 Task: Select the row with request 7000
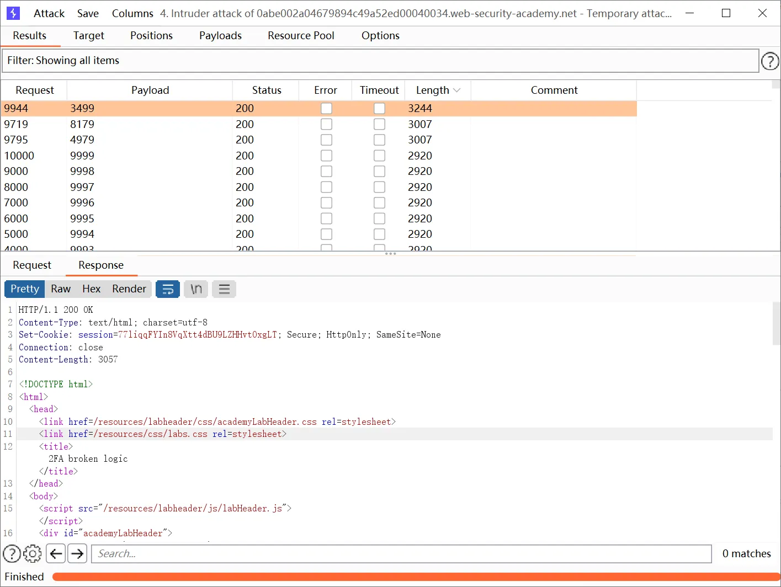tap(319, 202)
